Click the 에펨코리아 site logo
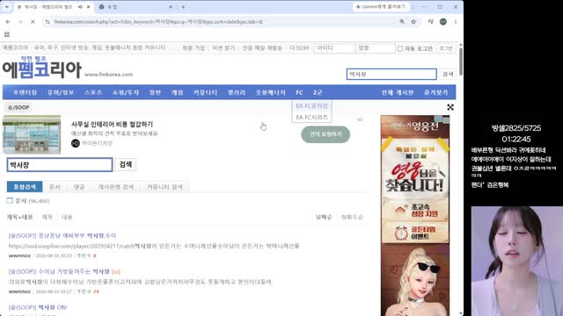The width and height of the screenshot is (563, 316). (x=42, y=67)
